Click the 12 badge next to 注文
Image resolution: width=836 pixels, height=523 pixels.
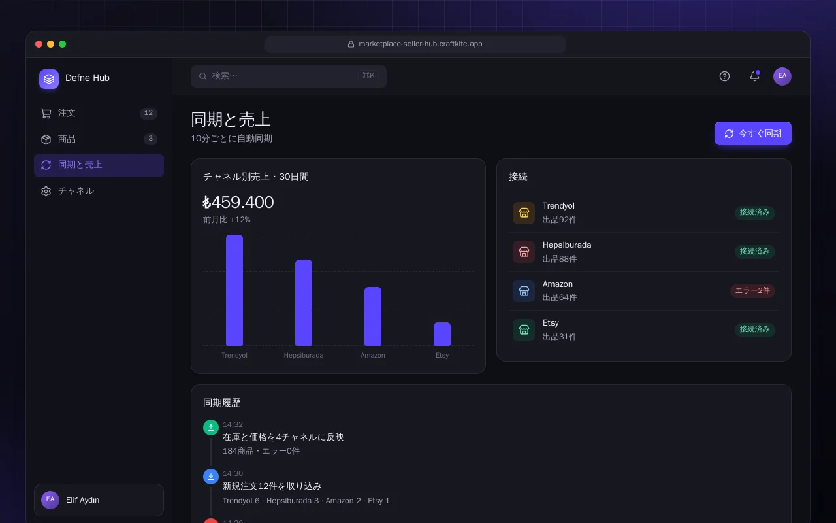pos(148,113)
